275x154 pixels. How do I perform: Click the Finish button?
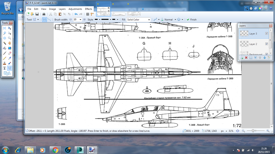(x=191, y=20)
